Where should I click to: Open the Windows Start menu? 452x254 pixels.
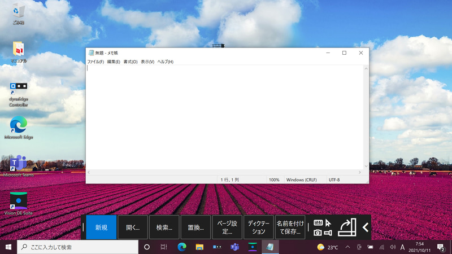pos(8,247)
